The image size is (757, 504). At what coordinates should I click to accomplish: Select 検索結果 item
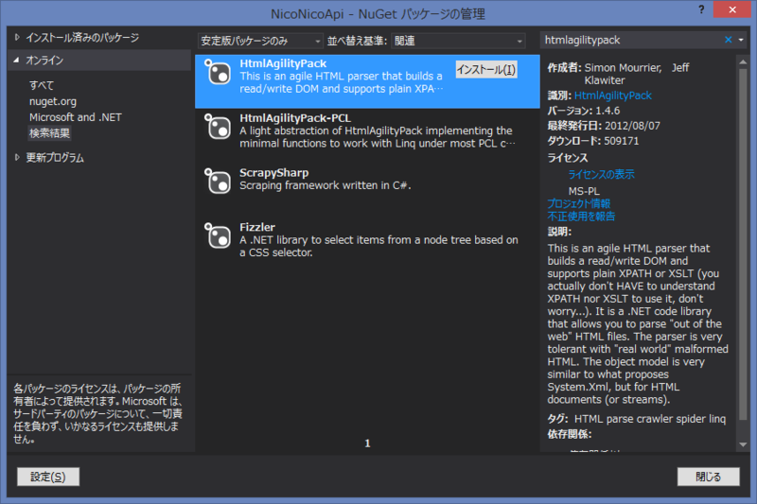[50, 133]
